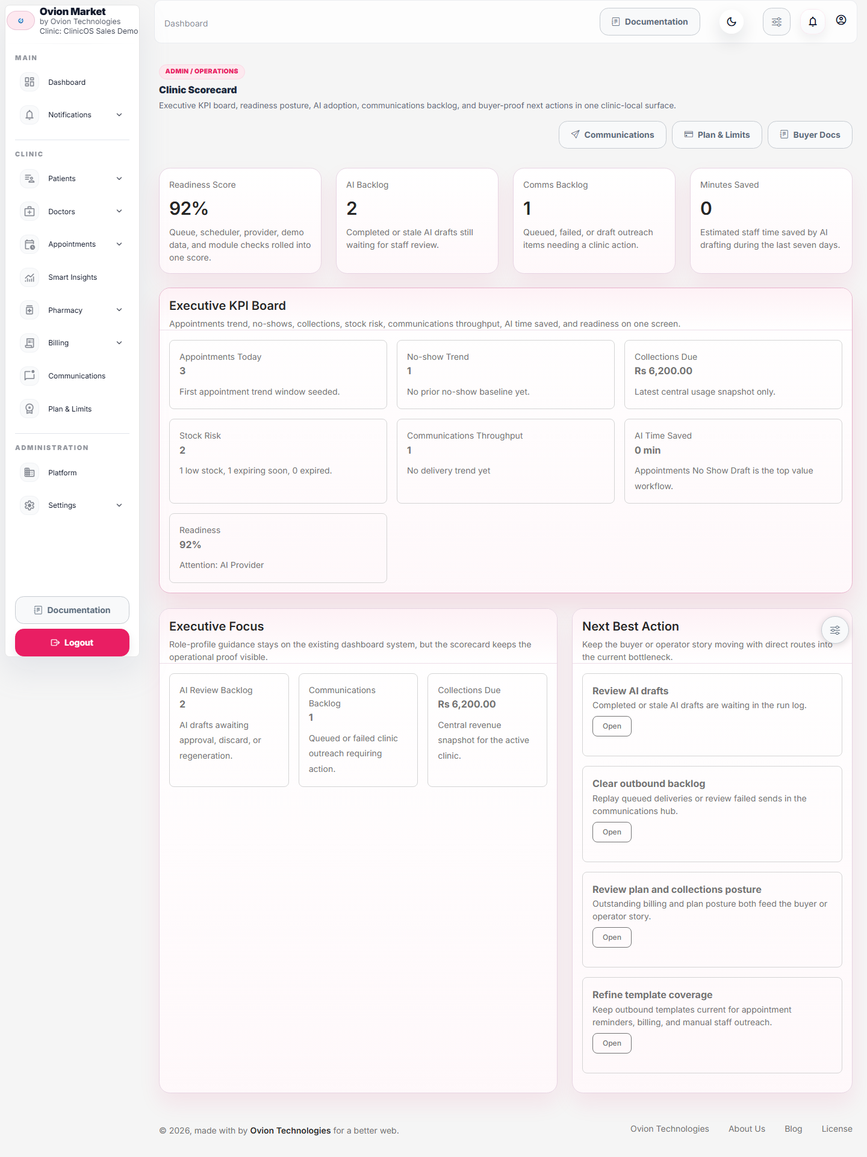The height and width of the screenshot is (1157, 867).
Task: Open the Smart Insights chart icon
Action: click(30, 277)
